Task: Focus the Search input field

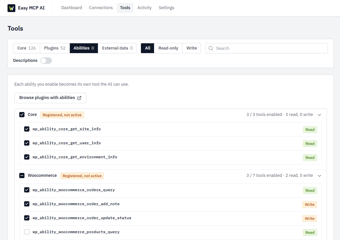Action: (267, 48)
